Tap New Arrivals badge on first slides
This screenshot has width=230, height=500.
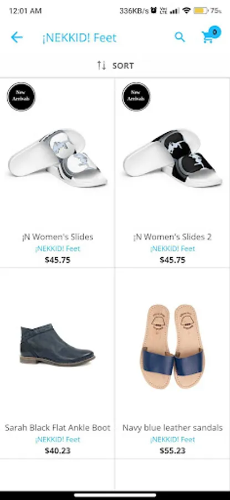coord(21,97)
